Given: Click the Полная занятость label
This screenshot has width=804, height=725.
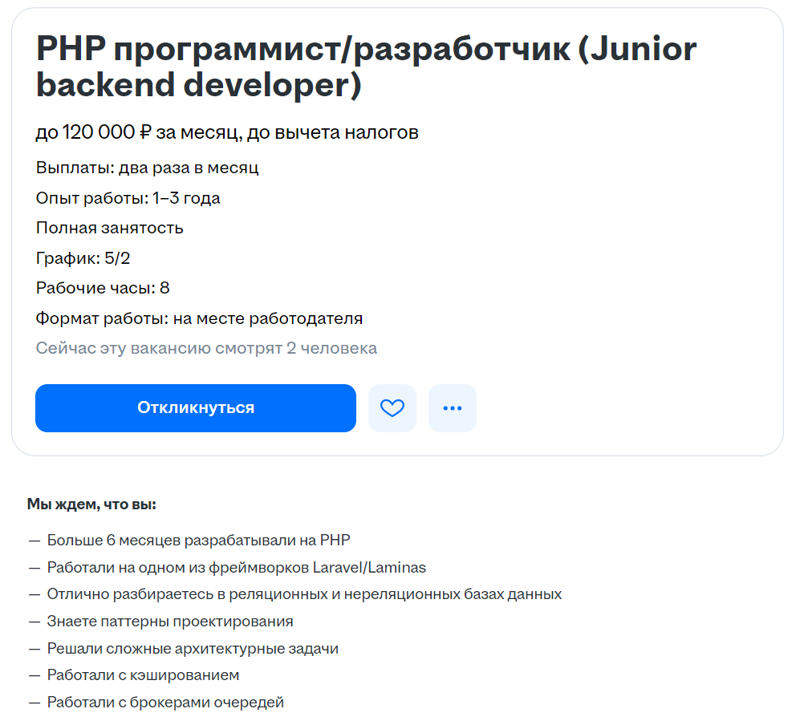Looking at the screenshot, I should [108, 228].
